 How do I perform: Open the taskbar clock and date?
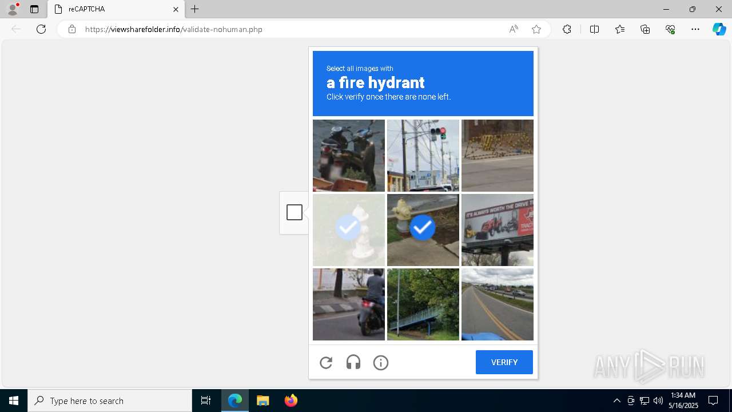click(683, 401)
